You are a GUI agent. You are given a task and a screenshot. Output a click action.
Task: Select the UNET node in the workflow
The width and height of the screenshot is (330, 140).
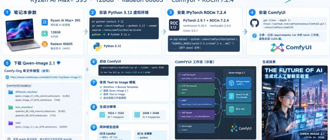click(x=196, y=102)
